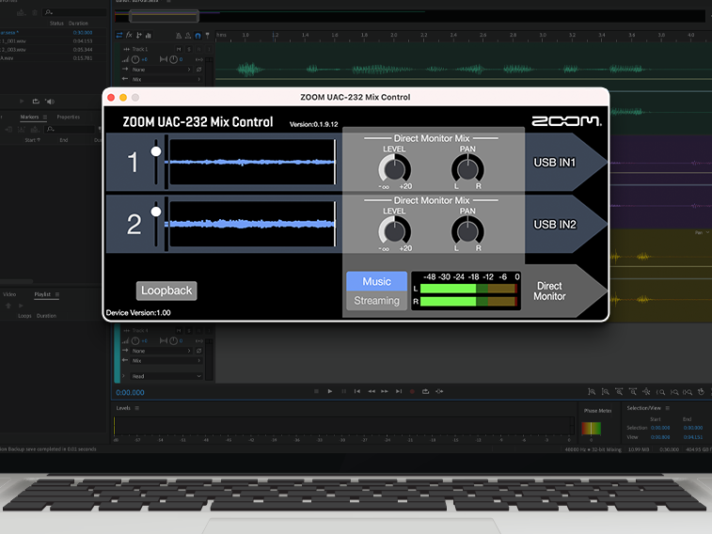Move playhead to previous marker

pos(357,391)
